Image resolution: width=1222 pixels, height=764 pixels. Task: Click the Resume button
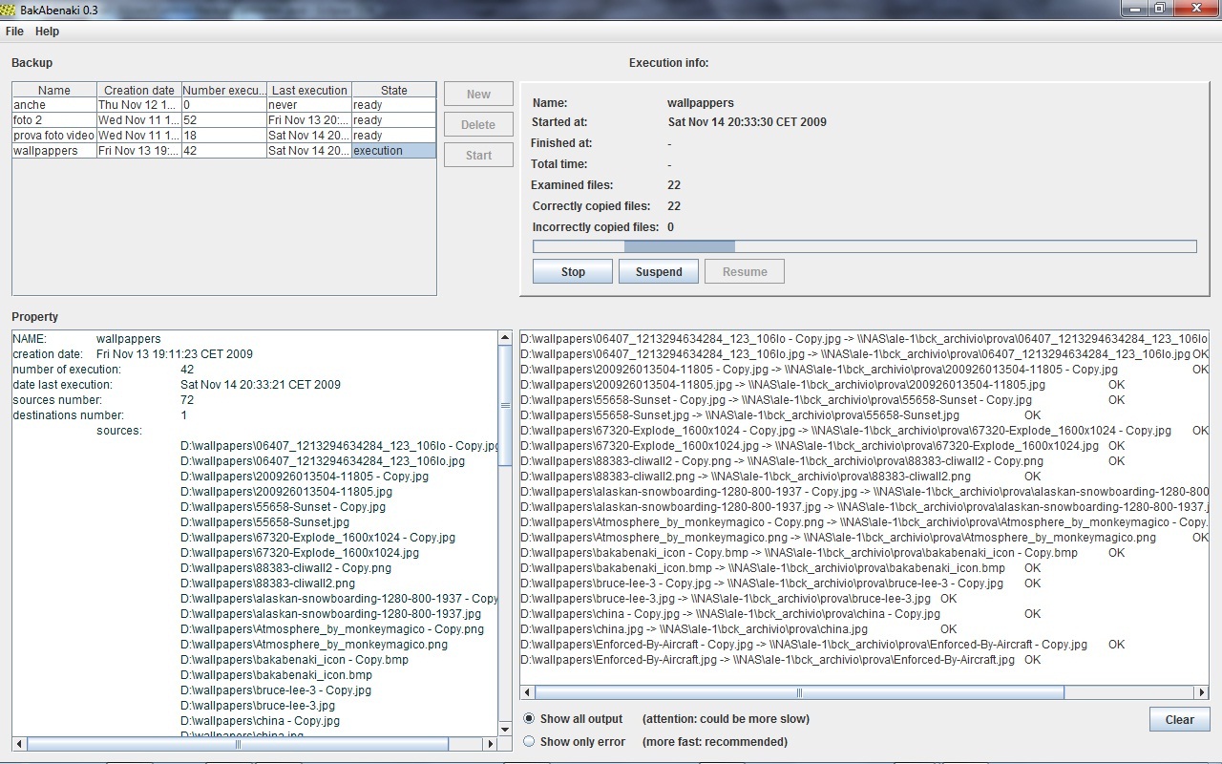coord(745,271)
